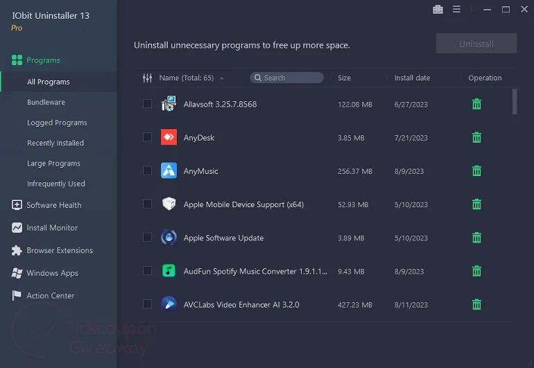Focus the Search input field
534x368 pixels.
tap(286, 78)
